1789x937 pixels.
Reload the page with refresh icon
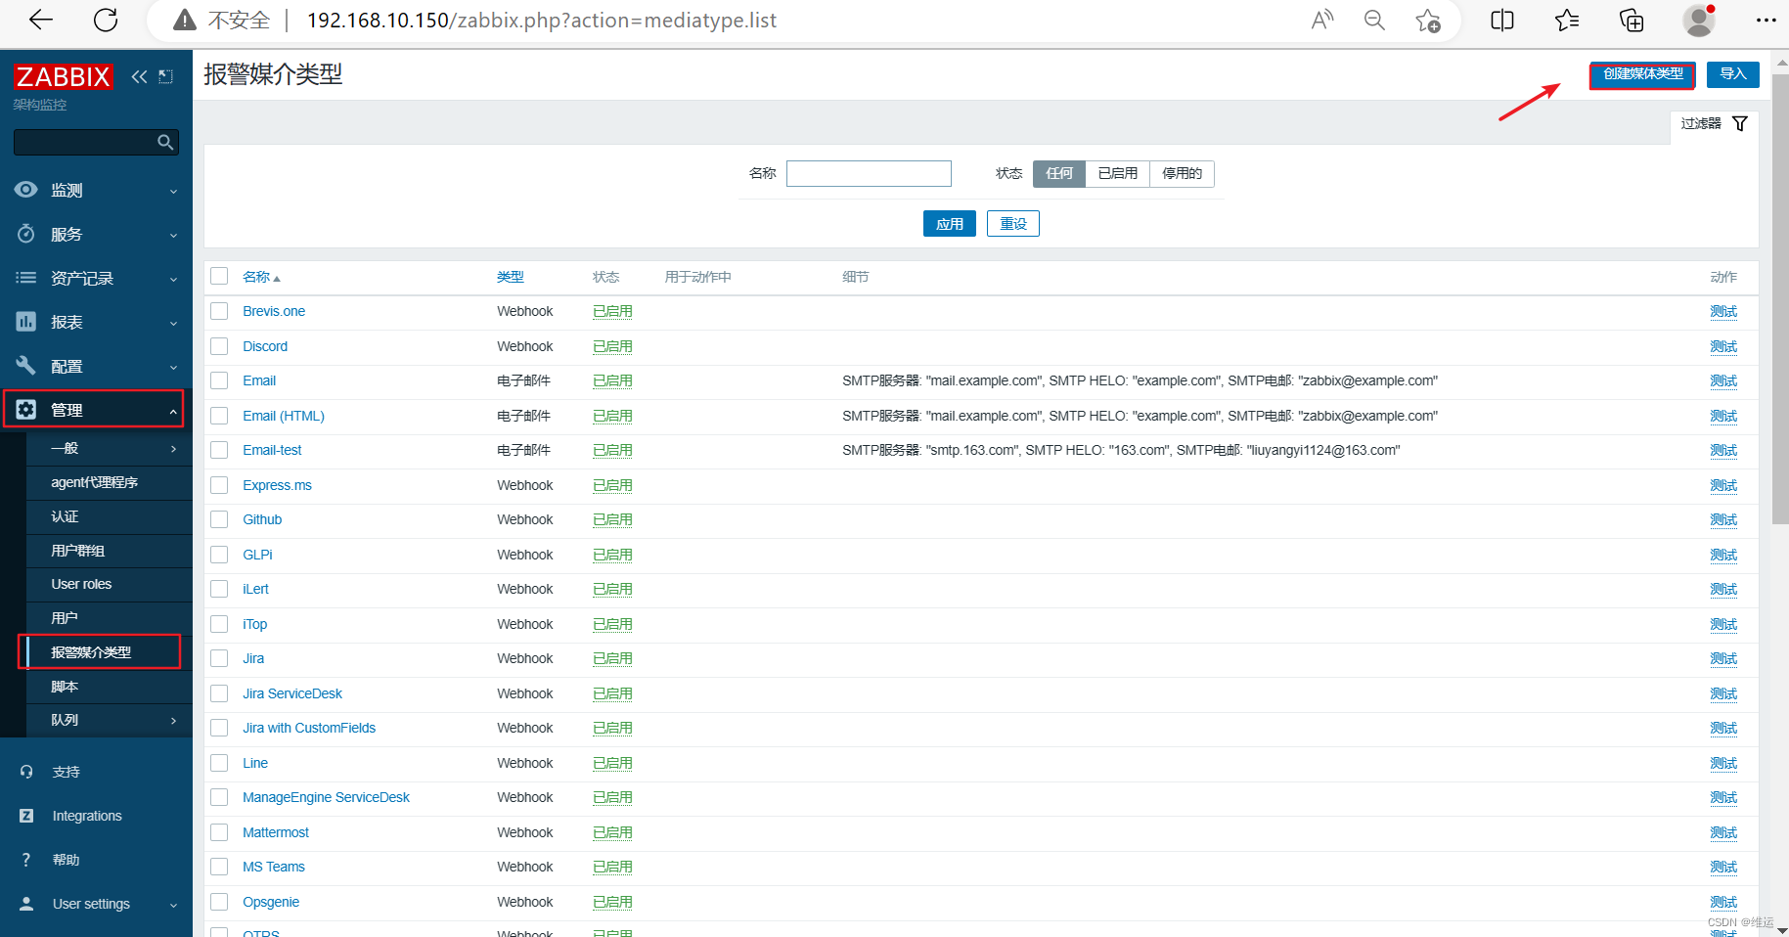[x=106, y=20]
